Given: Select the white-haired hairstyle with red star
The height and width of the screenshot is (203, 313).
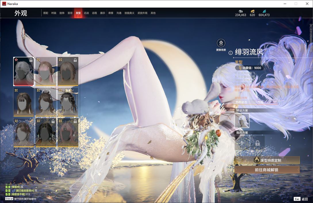Looking at the screenshot, I should pos(24,71).
